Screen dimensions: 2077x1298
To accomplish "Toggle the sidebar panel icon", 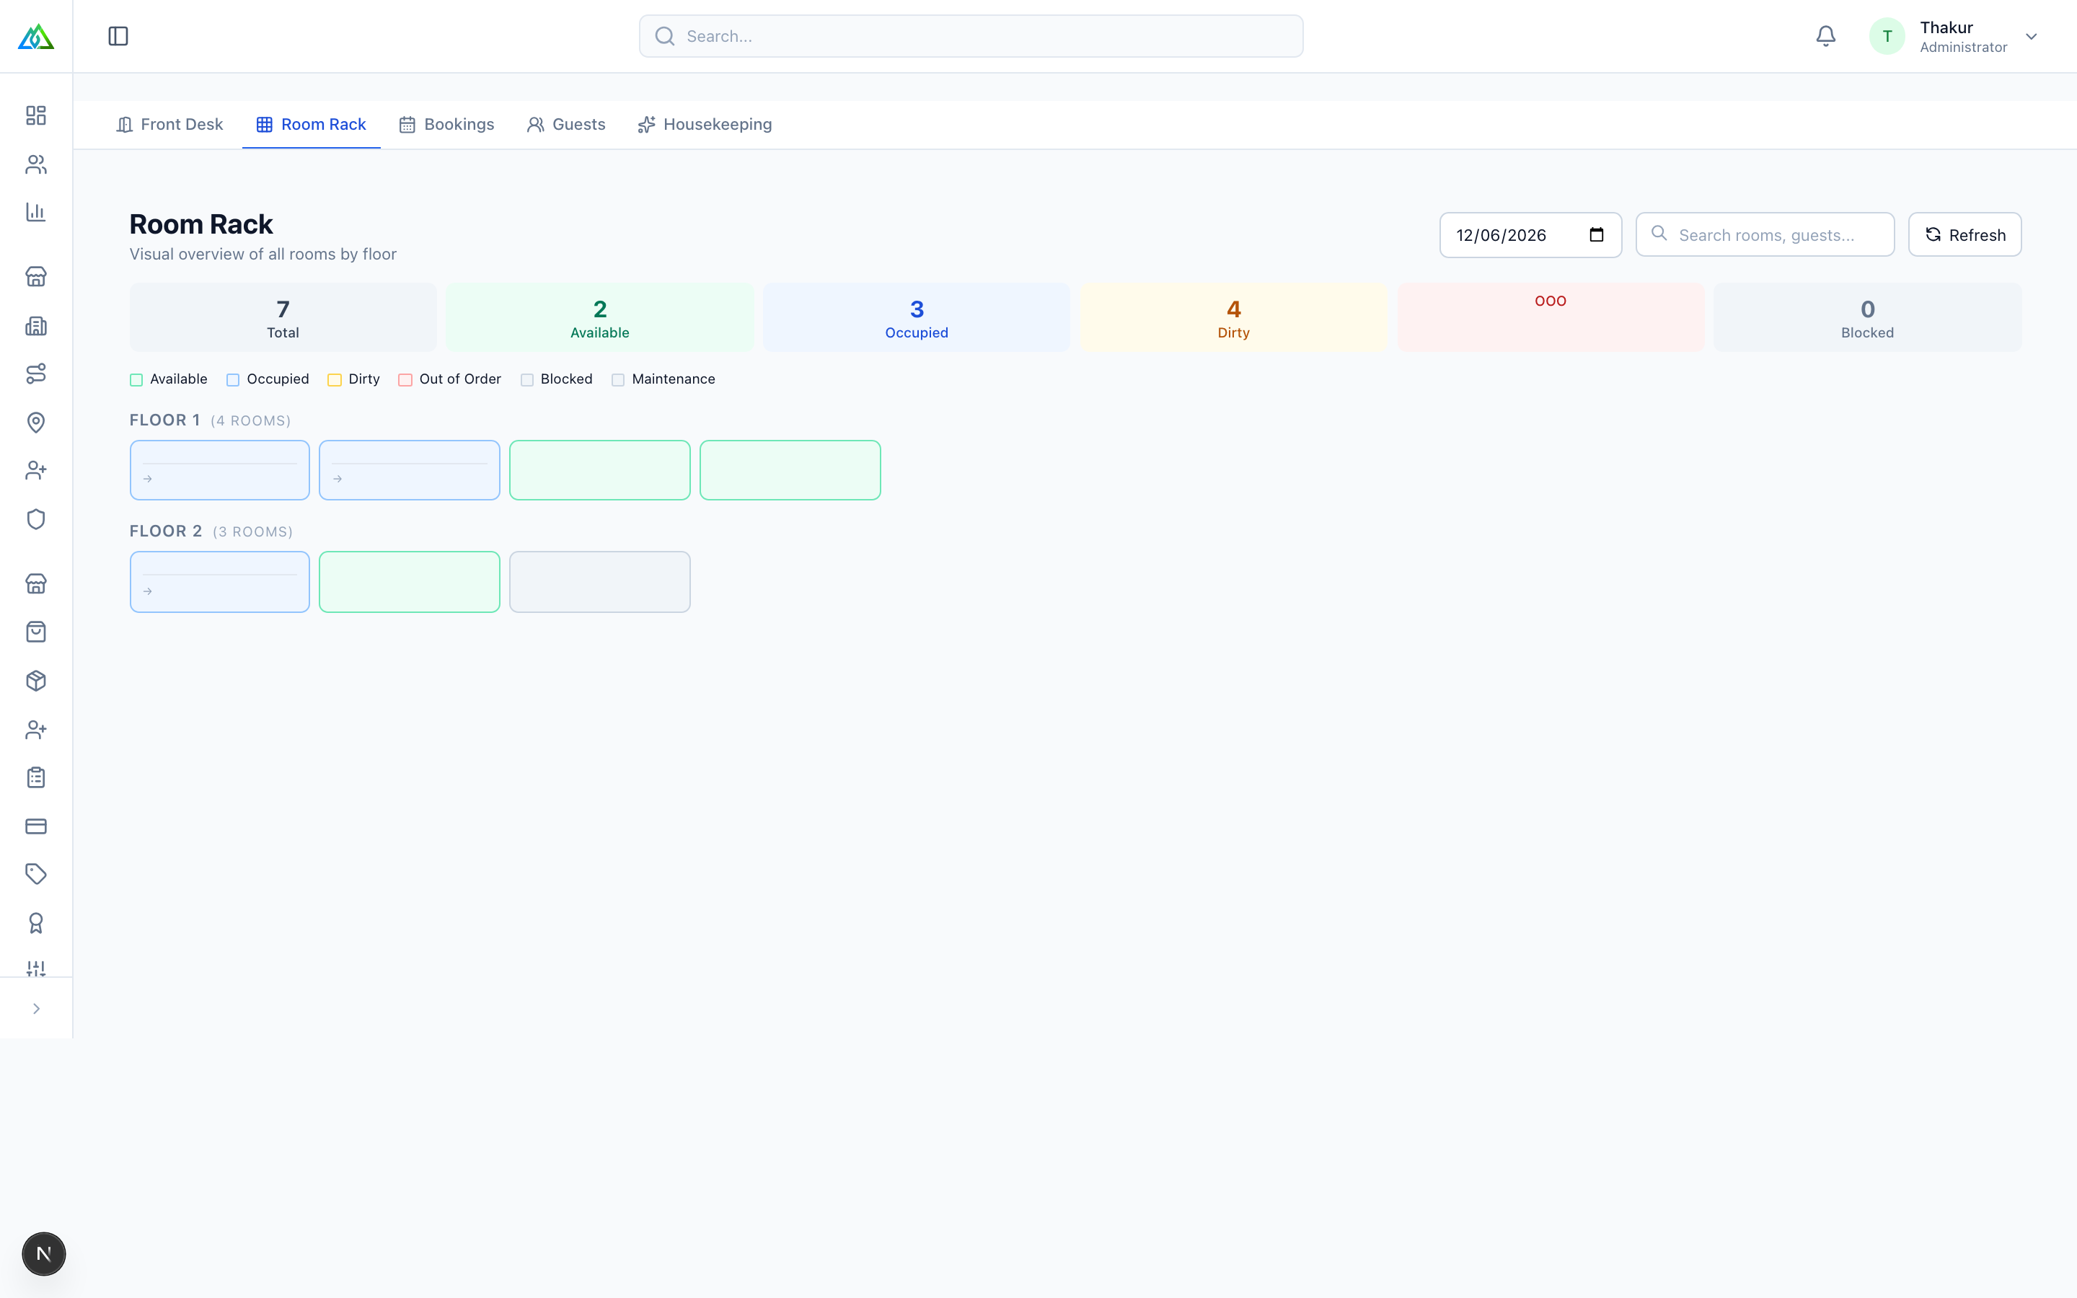I will pos(118,36).
